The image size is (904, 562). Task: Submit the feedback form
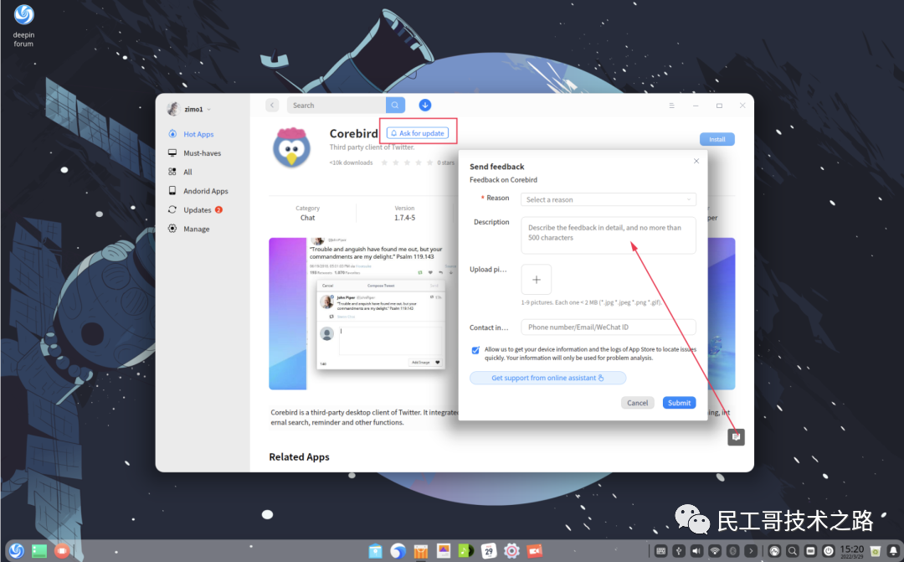(x=679, y=403)
